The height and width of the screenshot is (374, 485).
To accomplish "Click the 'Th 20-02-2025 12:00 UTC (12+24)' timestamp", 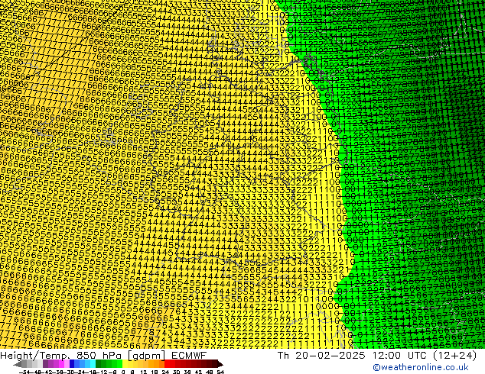I will tap(377, 355).
